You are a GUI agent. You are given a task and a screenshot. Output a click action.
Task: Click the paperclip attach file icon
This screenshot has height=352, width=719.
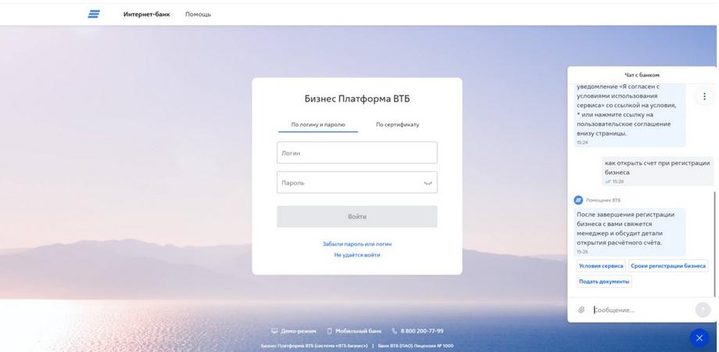click(x=581, y=311)
